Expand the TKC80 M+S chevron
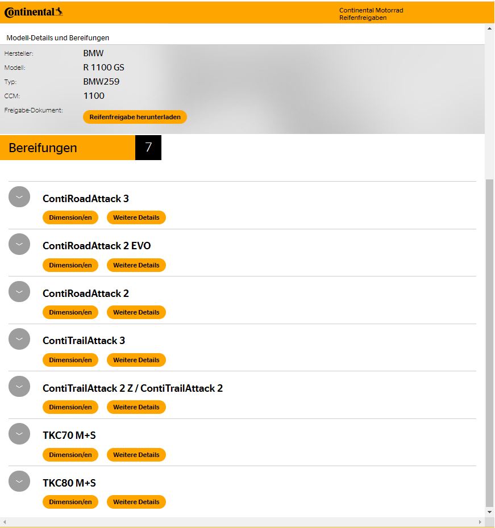Image resolution: width=495 pixels, height=528 pixels. 19,481
